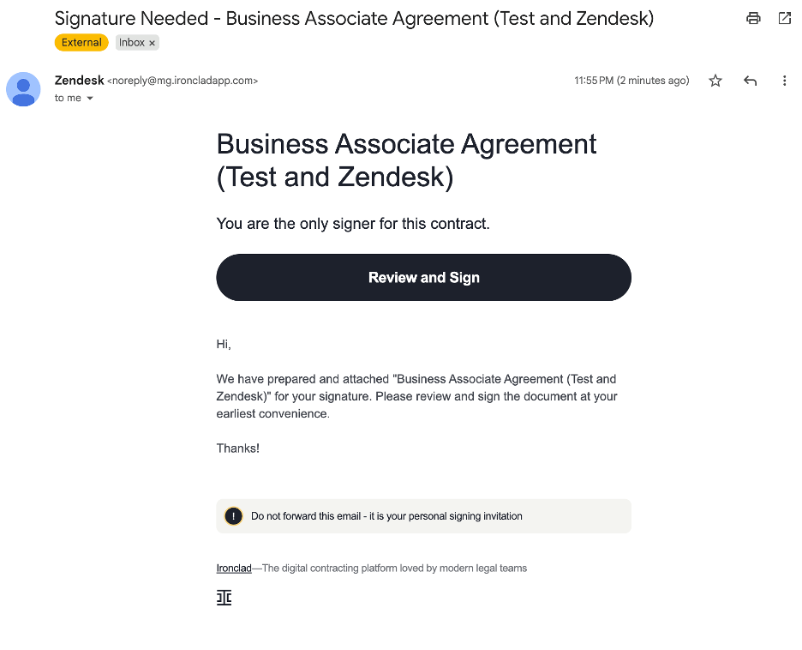Image resolution: width=802 pixels, height=650 pixels.
Task: Click the sender's profile avatar
Action: [23, 89]
